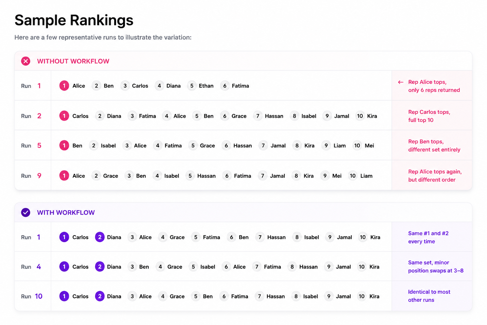Click the name Hassan in Without Workflow Run 2

pos(274,116)
